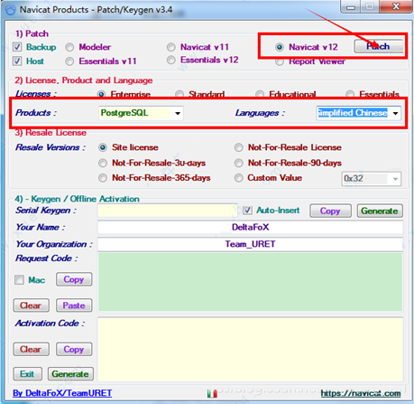Viewport: 414px width, 404px height.
Task: Choose Not-For-Resale-30-days option
Action: coord(103,163)
